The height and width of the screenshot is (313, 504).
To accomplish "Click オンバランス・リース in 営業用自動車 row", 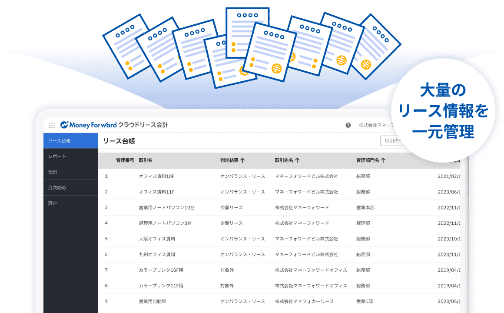I will (243, 301).
